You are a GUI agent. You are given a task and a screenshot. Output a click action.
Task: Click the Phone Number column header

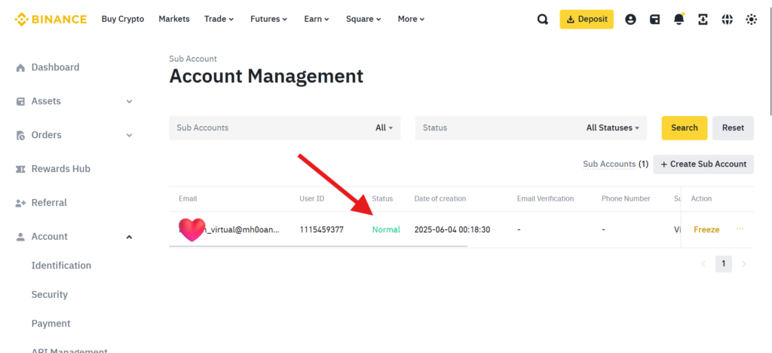pyautogui.click(x=626, y=198)
